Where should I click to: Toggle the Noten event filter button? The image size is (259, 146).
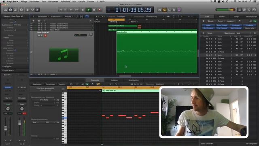pos(208,25)
